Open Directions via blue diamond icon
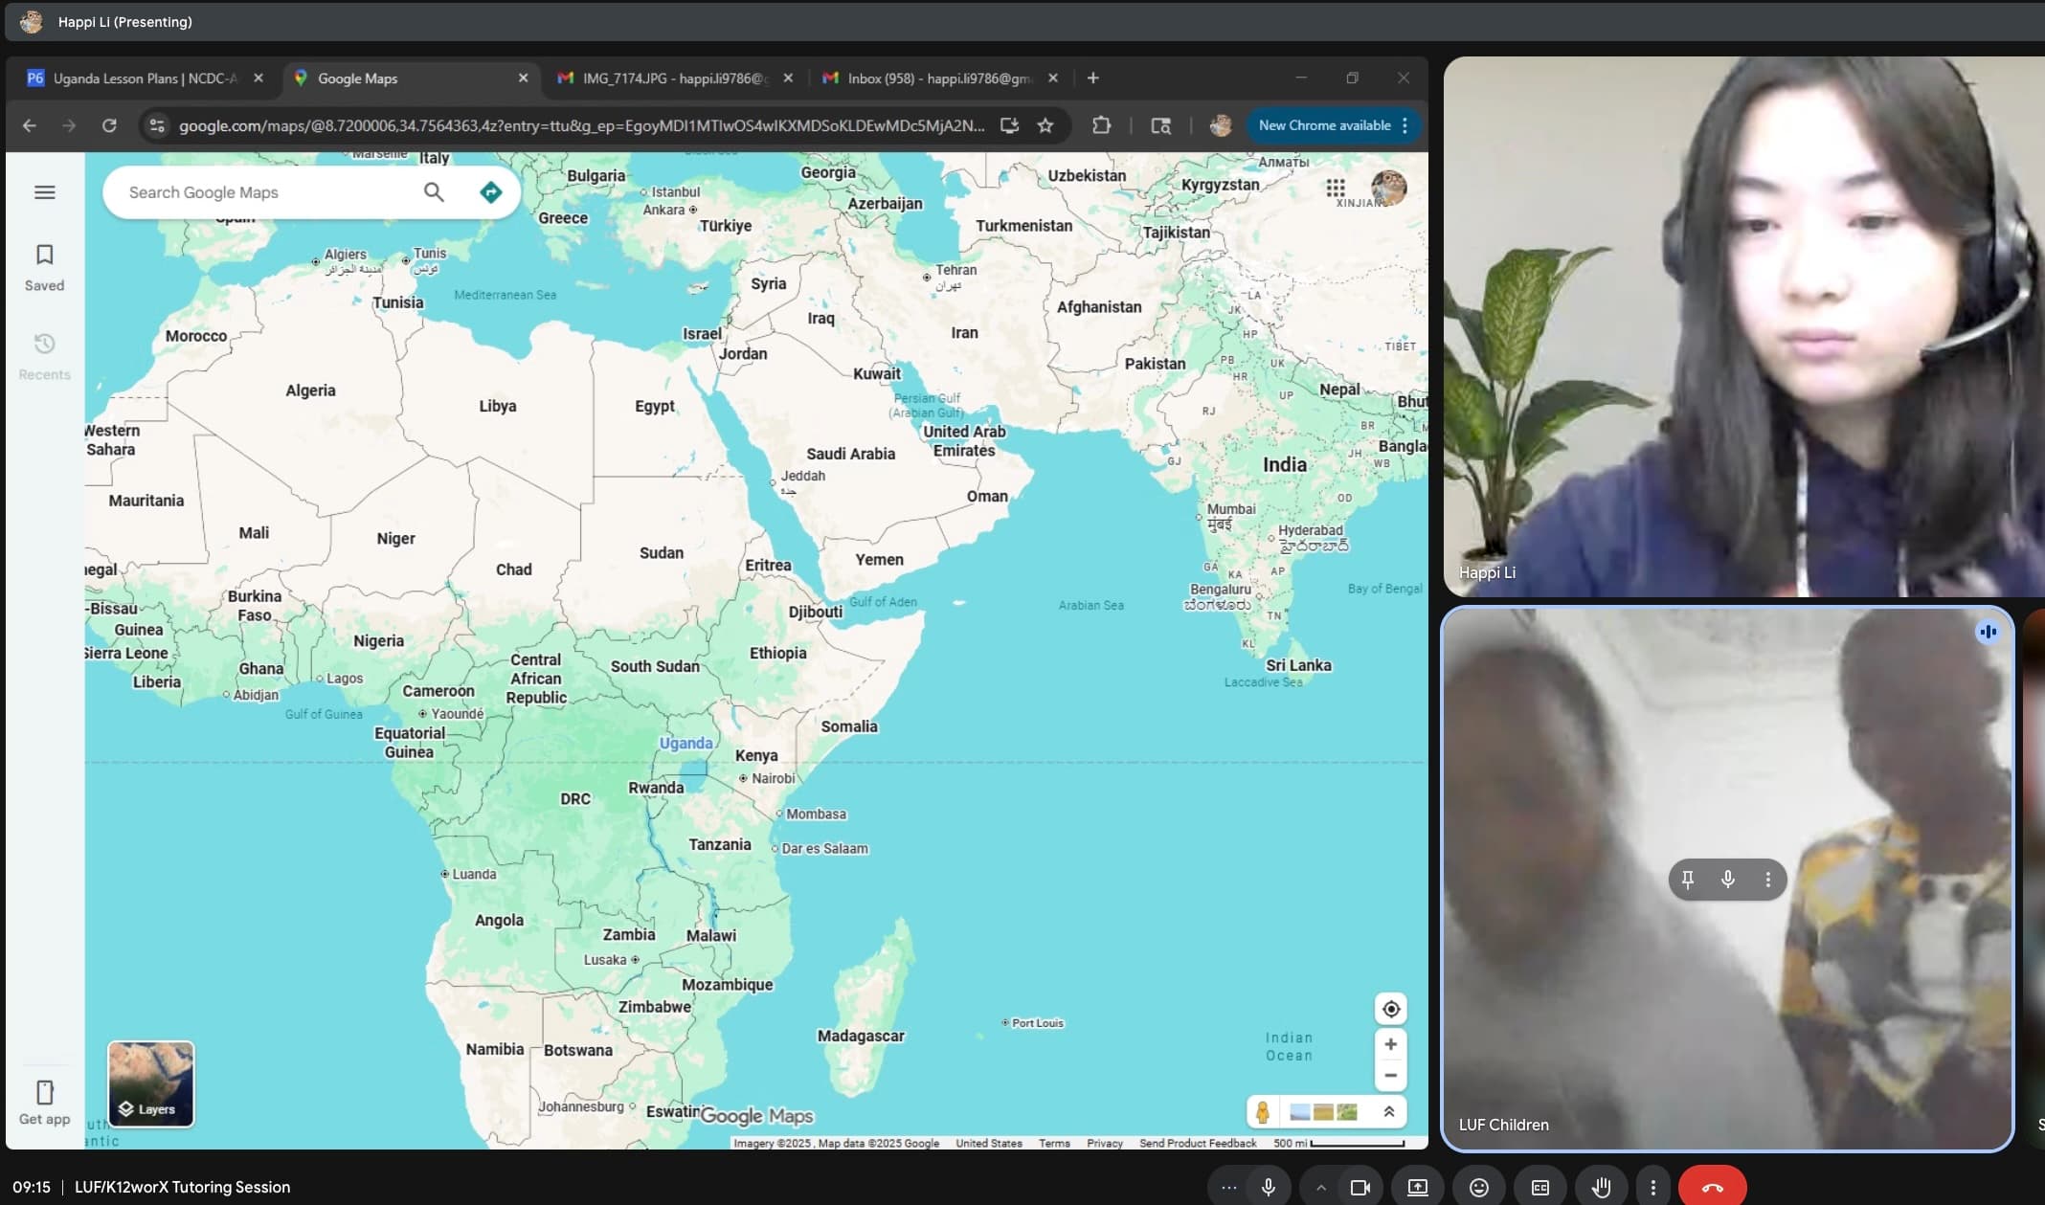 coord(490,192)
